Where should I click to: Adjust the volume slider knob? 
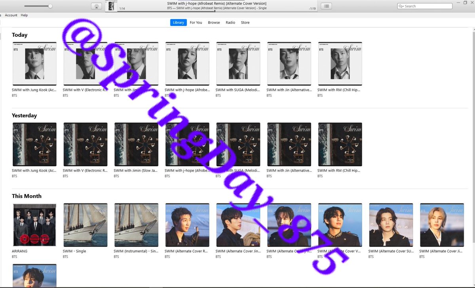point(50,6)
